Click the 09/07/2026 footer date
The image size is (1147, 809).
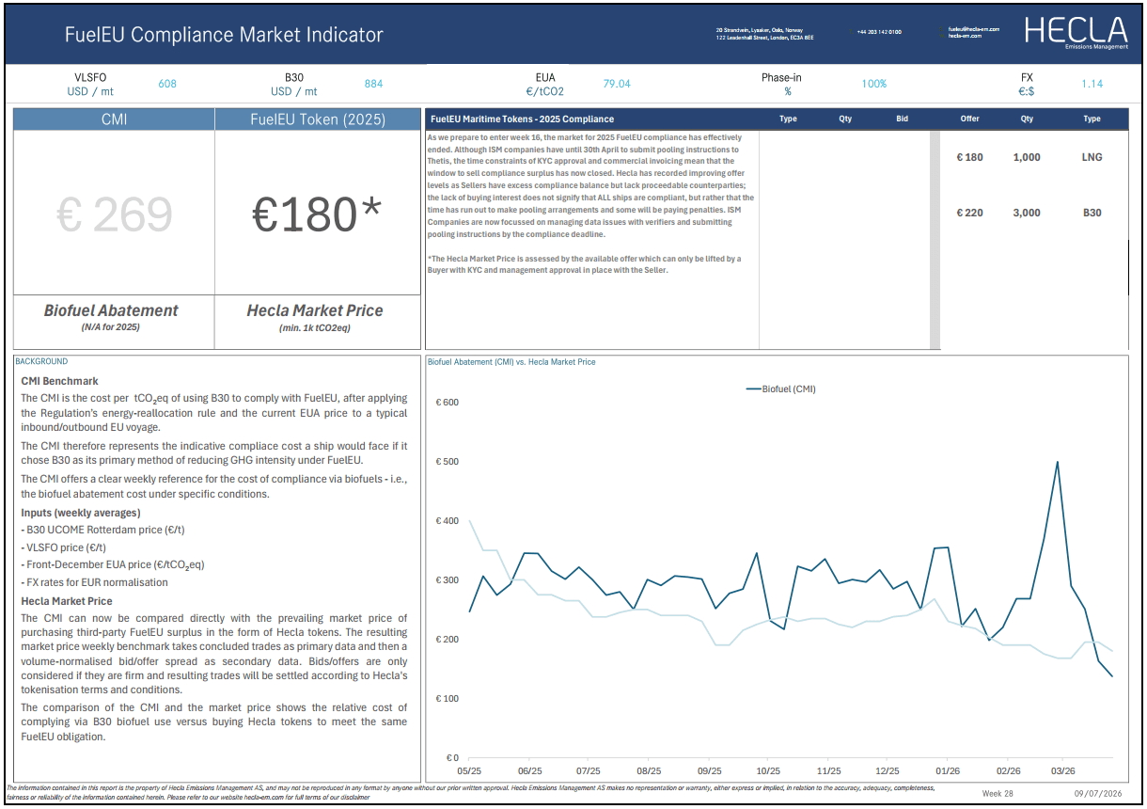pyautogui.click(x=1100, y=793)
